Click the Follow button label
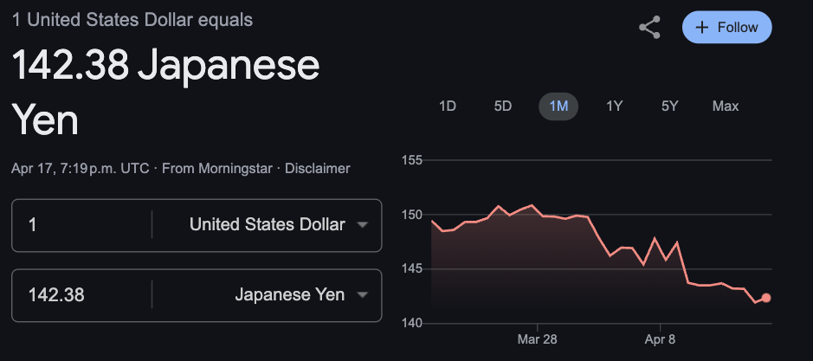The image size is (813, 361). [x=738, y=28]
